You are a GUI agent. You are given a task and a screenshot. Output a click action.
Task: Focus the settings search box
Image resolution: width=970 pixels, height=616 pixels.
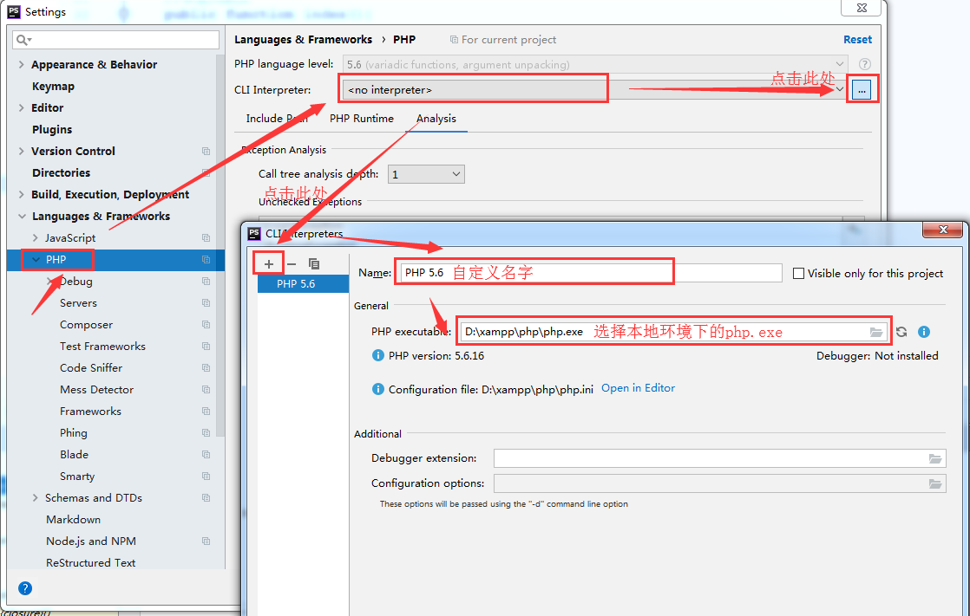pos(115,40)
